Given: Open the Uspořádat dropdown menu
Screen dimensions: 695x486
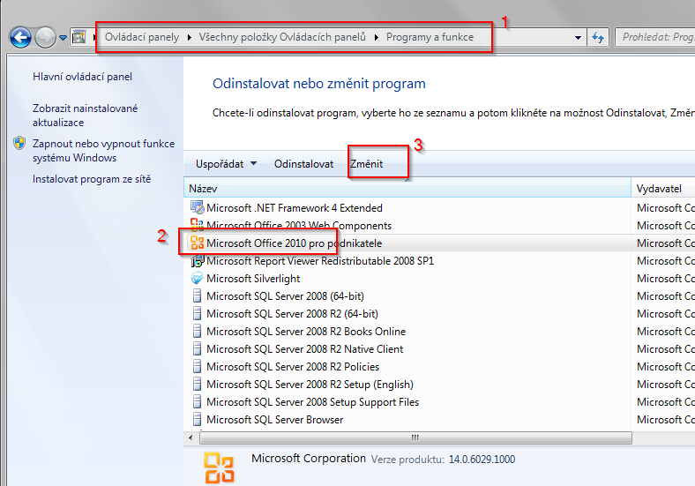Looking at the screenshot, I should (226, 164).
